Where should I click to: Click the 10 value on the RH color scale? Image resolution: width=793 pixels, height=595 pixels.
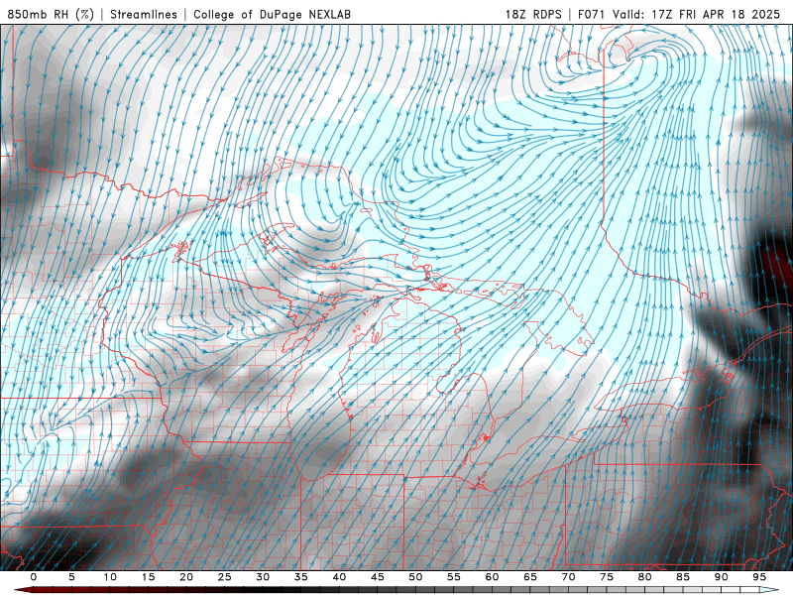(110, 577)
